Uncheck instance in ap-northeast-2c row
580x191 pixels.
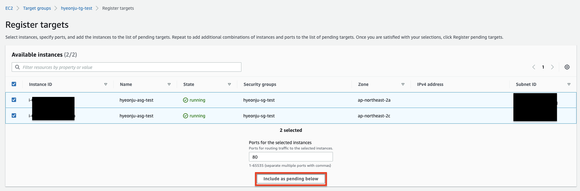[x=14, y=115]
